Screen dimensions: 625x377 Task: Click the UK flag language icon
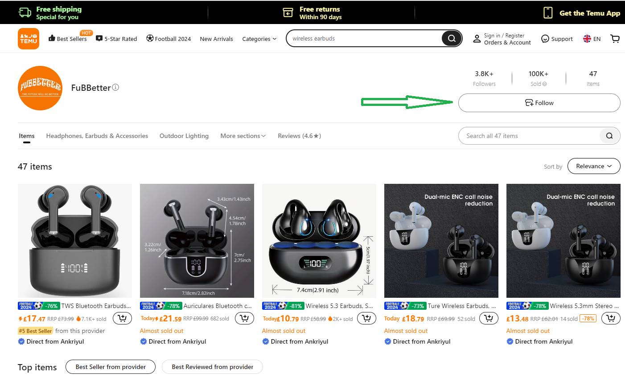click(588, 39)
